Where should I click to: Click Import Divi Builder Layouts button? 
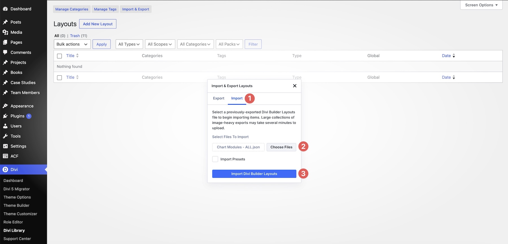254,174
